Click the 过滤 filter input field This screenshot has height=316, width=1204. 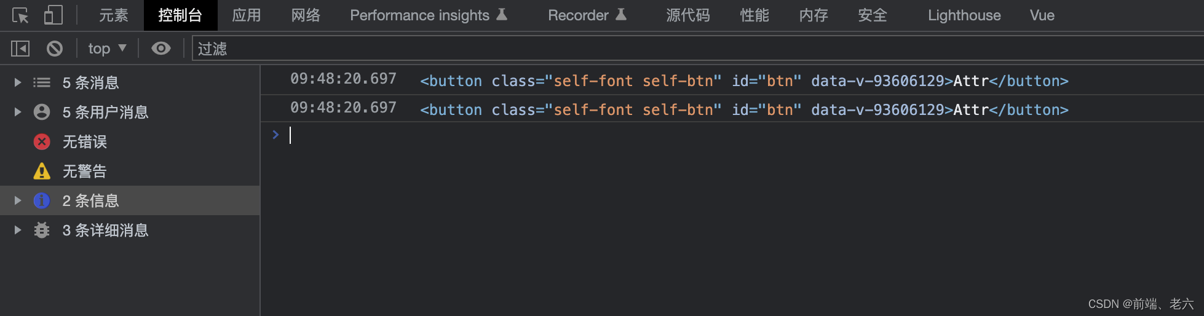pos(698,49)
